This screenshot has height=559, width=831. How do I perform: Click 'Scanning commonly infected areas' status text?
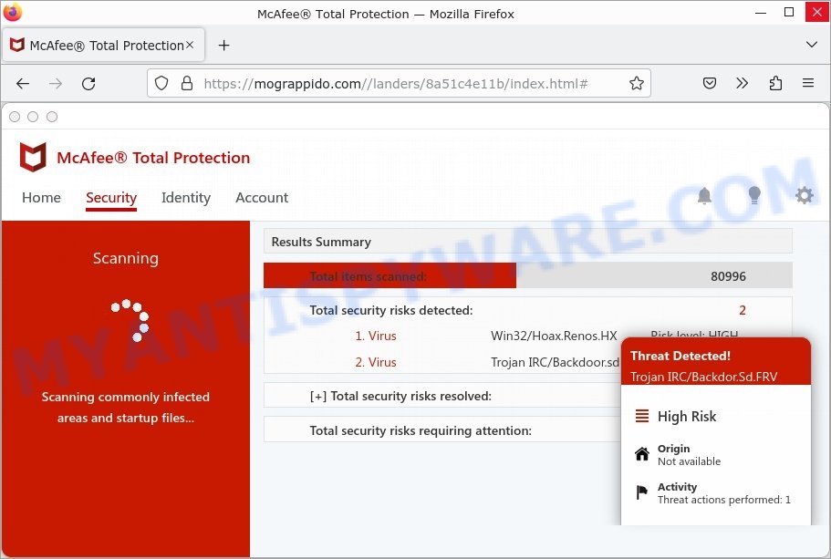(x=126, y=407)
